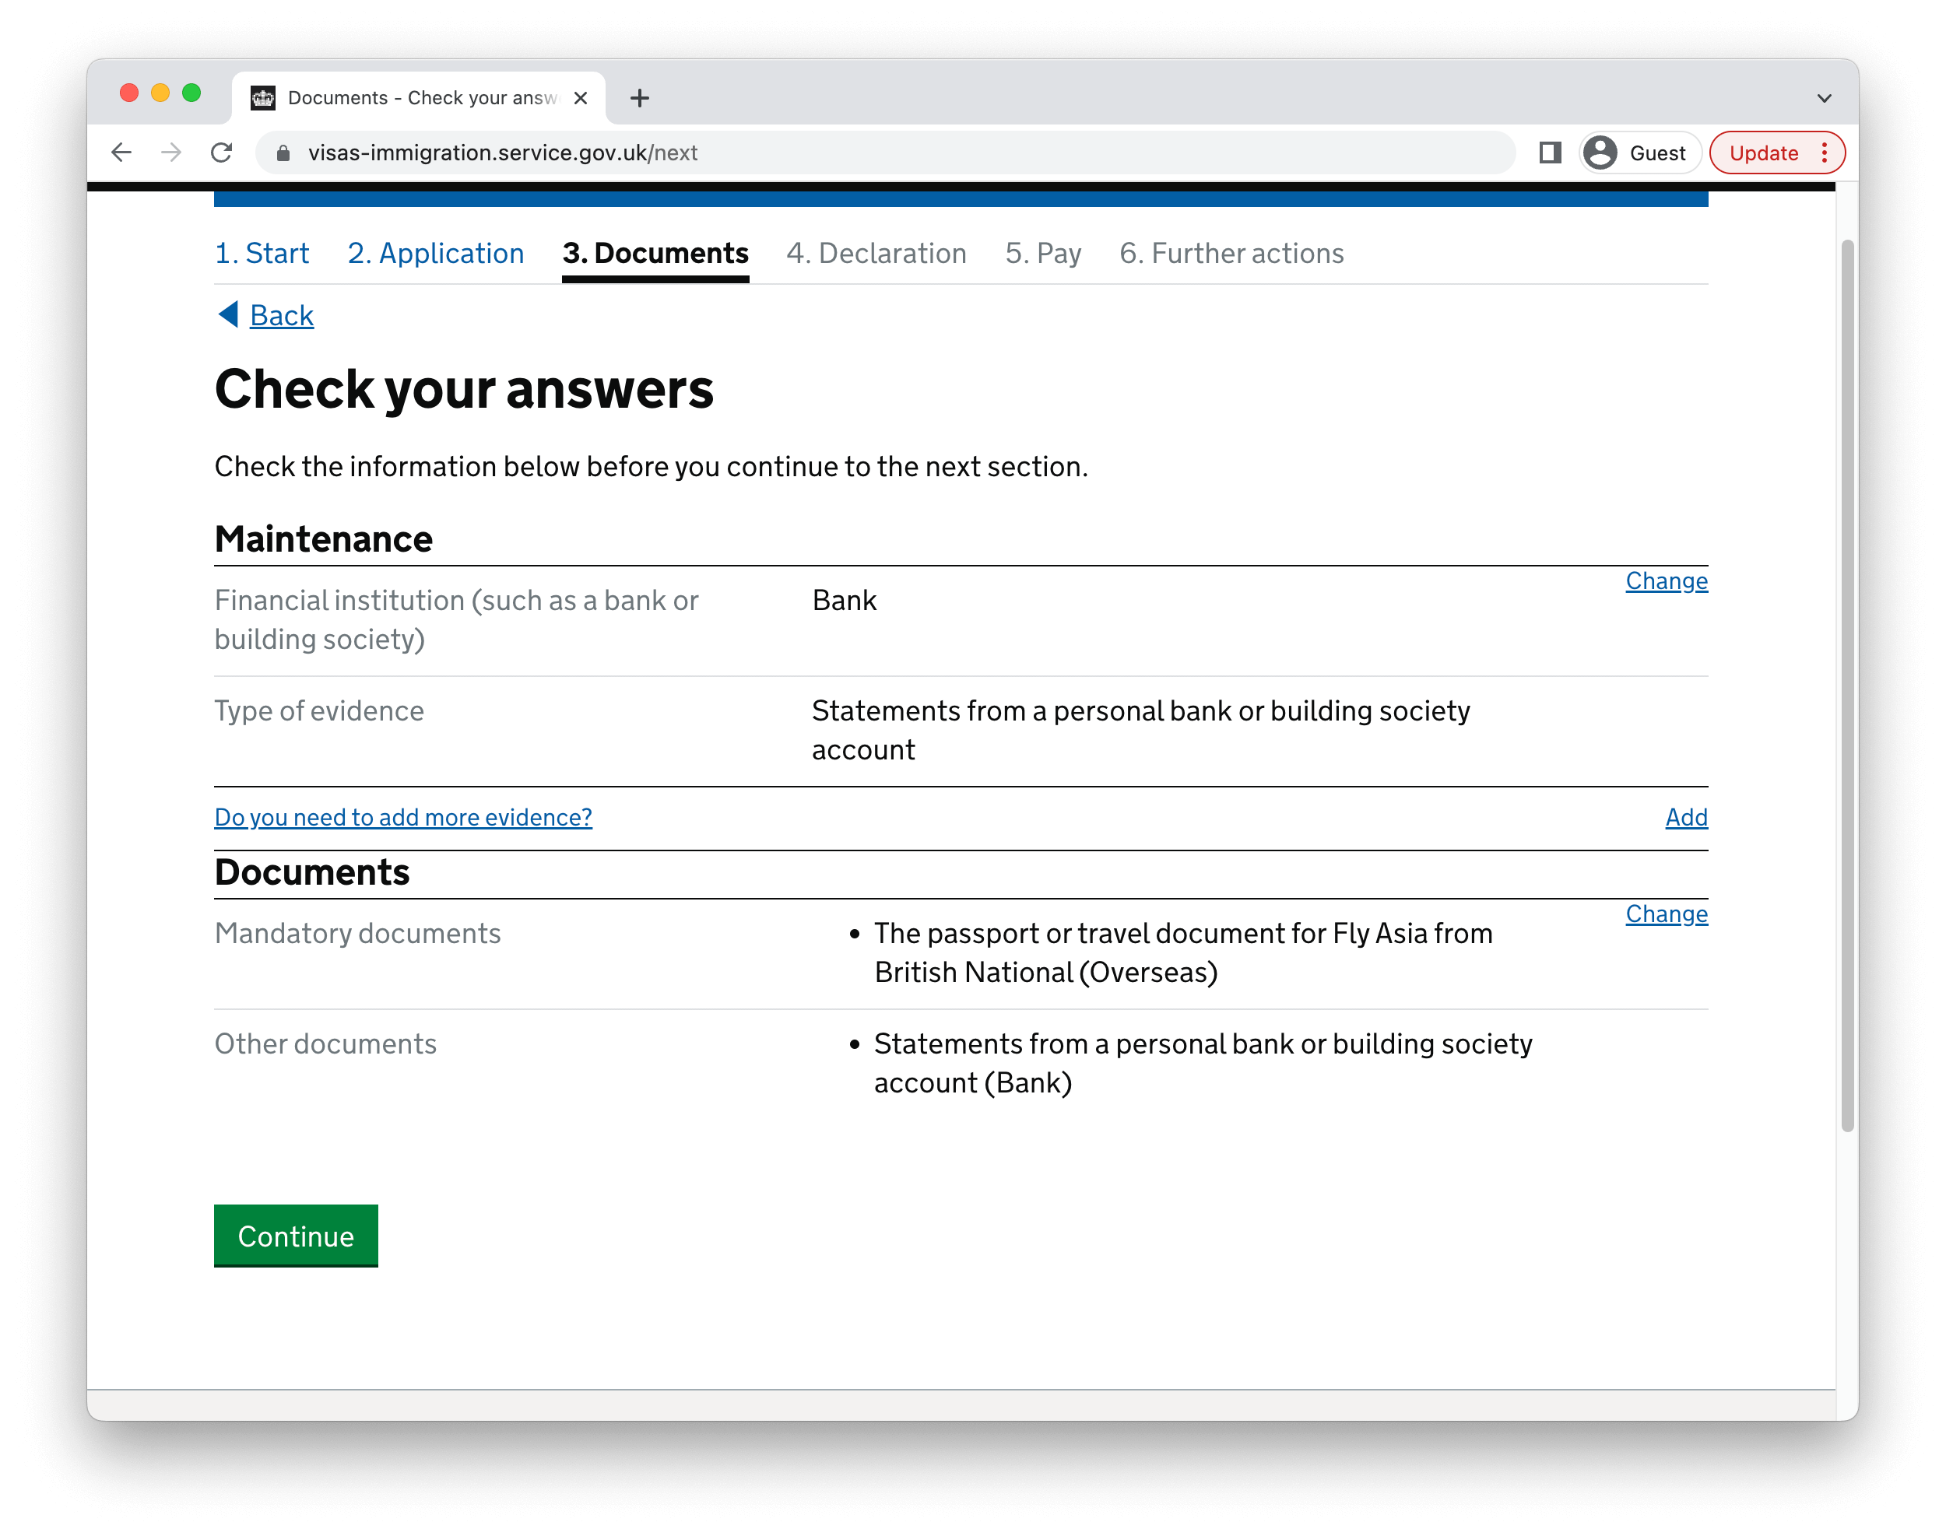Screen dimensions: 1946x1536
Task: Open 'Do you need to add more evidence?'
Action: [x=403, y=818]
